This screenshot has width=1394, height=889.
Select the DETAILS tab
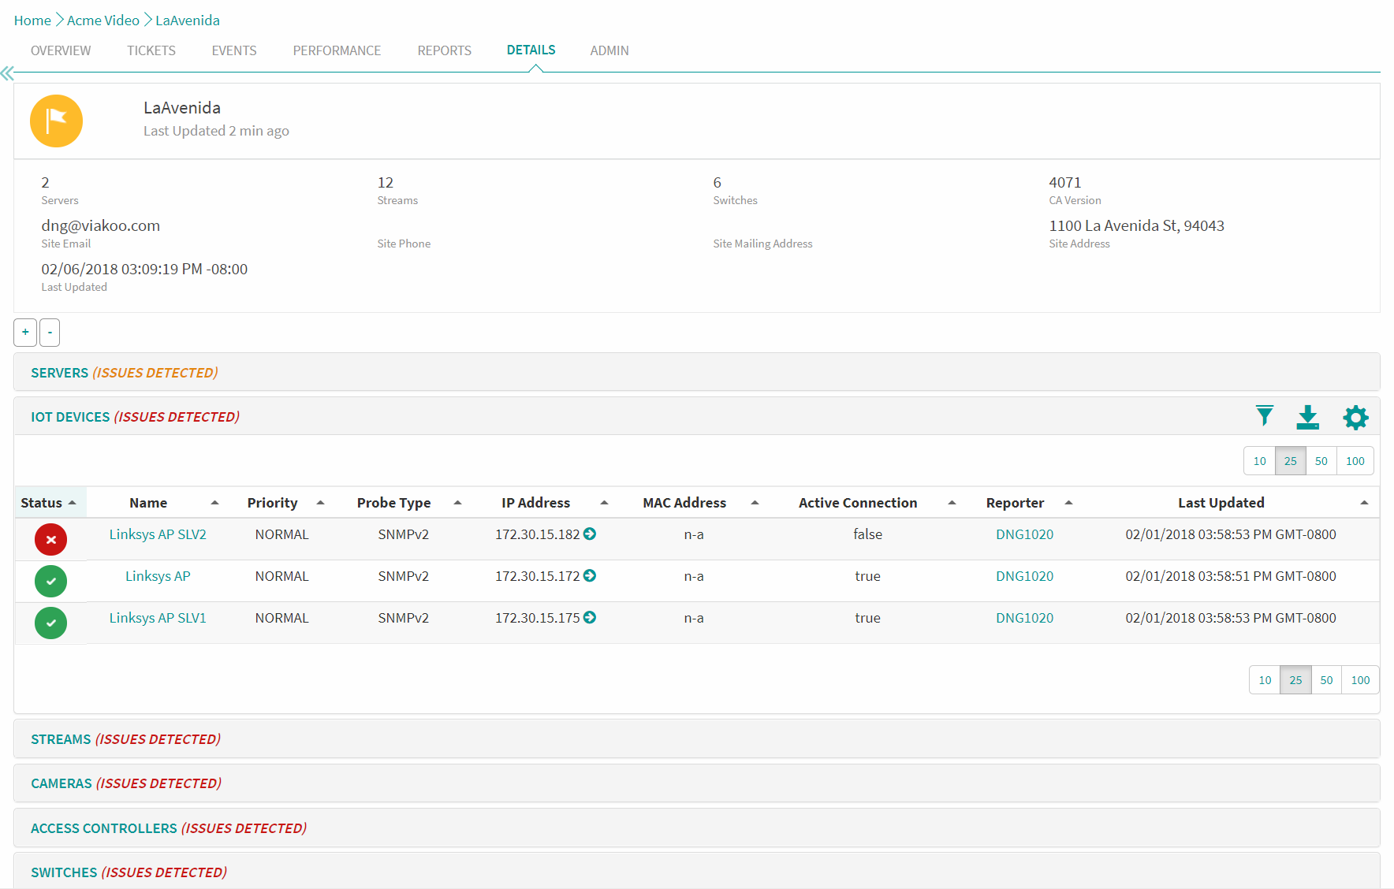pyautogui.click(x=531, y=50)
